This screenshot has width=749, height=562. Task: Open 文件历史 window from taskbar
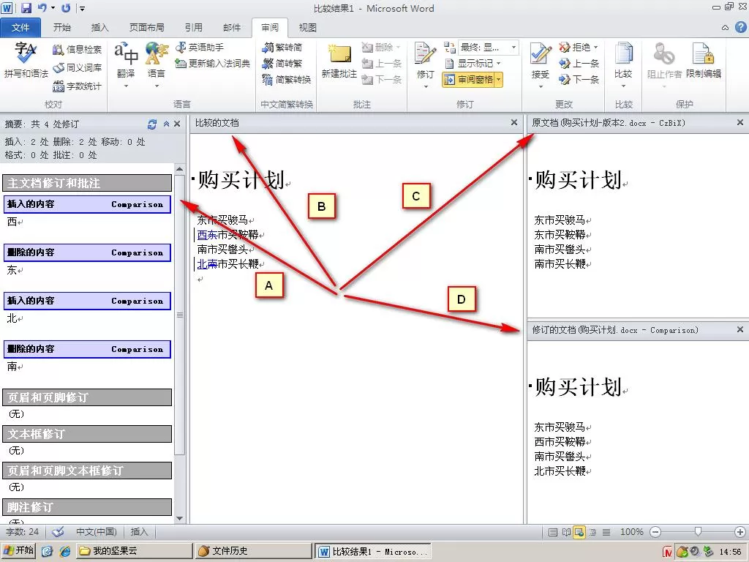click(x=254, y=551)
